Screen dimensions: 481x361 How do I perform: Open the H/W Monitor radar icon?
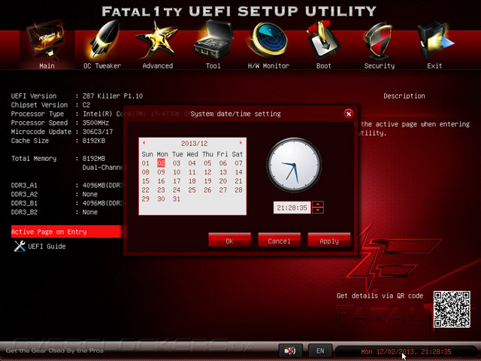(x=268, y=40)
